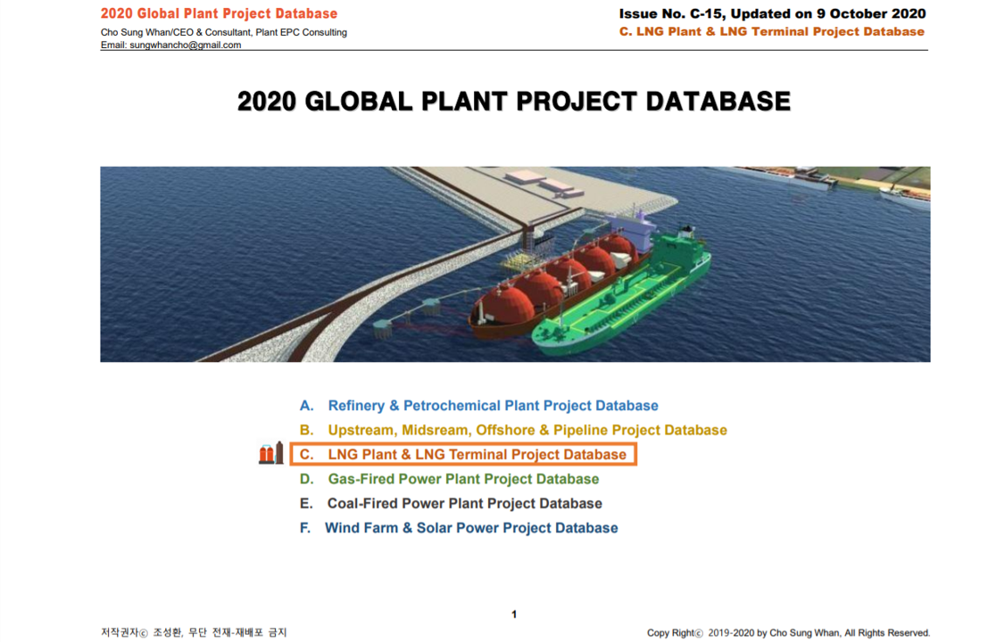Click the title 2020 GLOBAL PLANT PROJECT DATABASE
The image size is (996, 642).
click(x=514, y=102)
